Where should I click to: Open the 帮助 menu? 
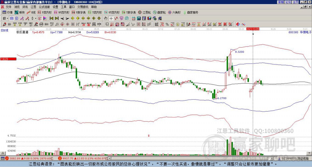(x=94, y=7)
